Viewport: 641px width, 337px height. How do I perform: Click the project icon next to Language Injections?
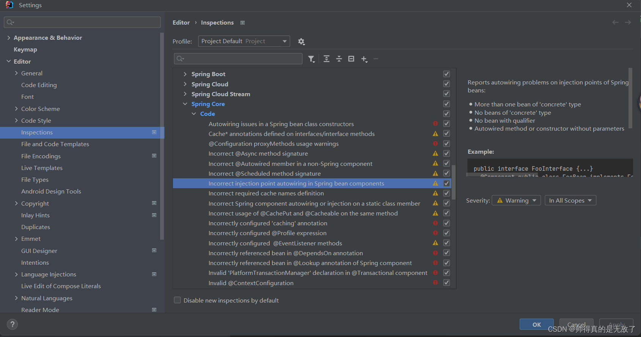tap(154, 274)
